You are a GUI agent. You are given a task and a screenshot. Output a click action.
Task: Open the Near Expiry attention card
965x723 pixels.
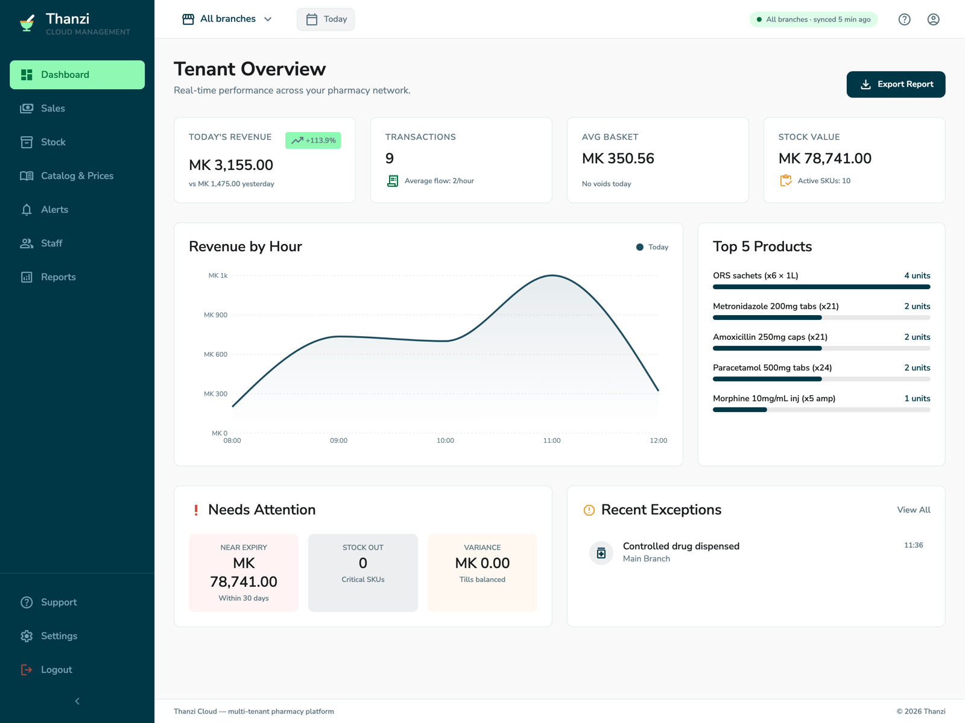(244, 573)
